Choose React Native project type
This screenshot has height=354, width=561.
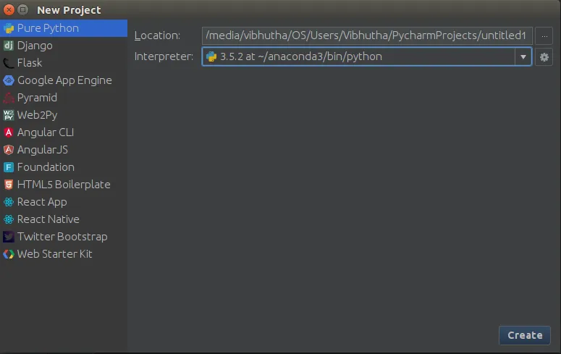tap(64, 219)
